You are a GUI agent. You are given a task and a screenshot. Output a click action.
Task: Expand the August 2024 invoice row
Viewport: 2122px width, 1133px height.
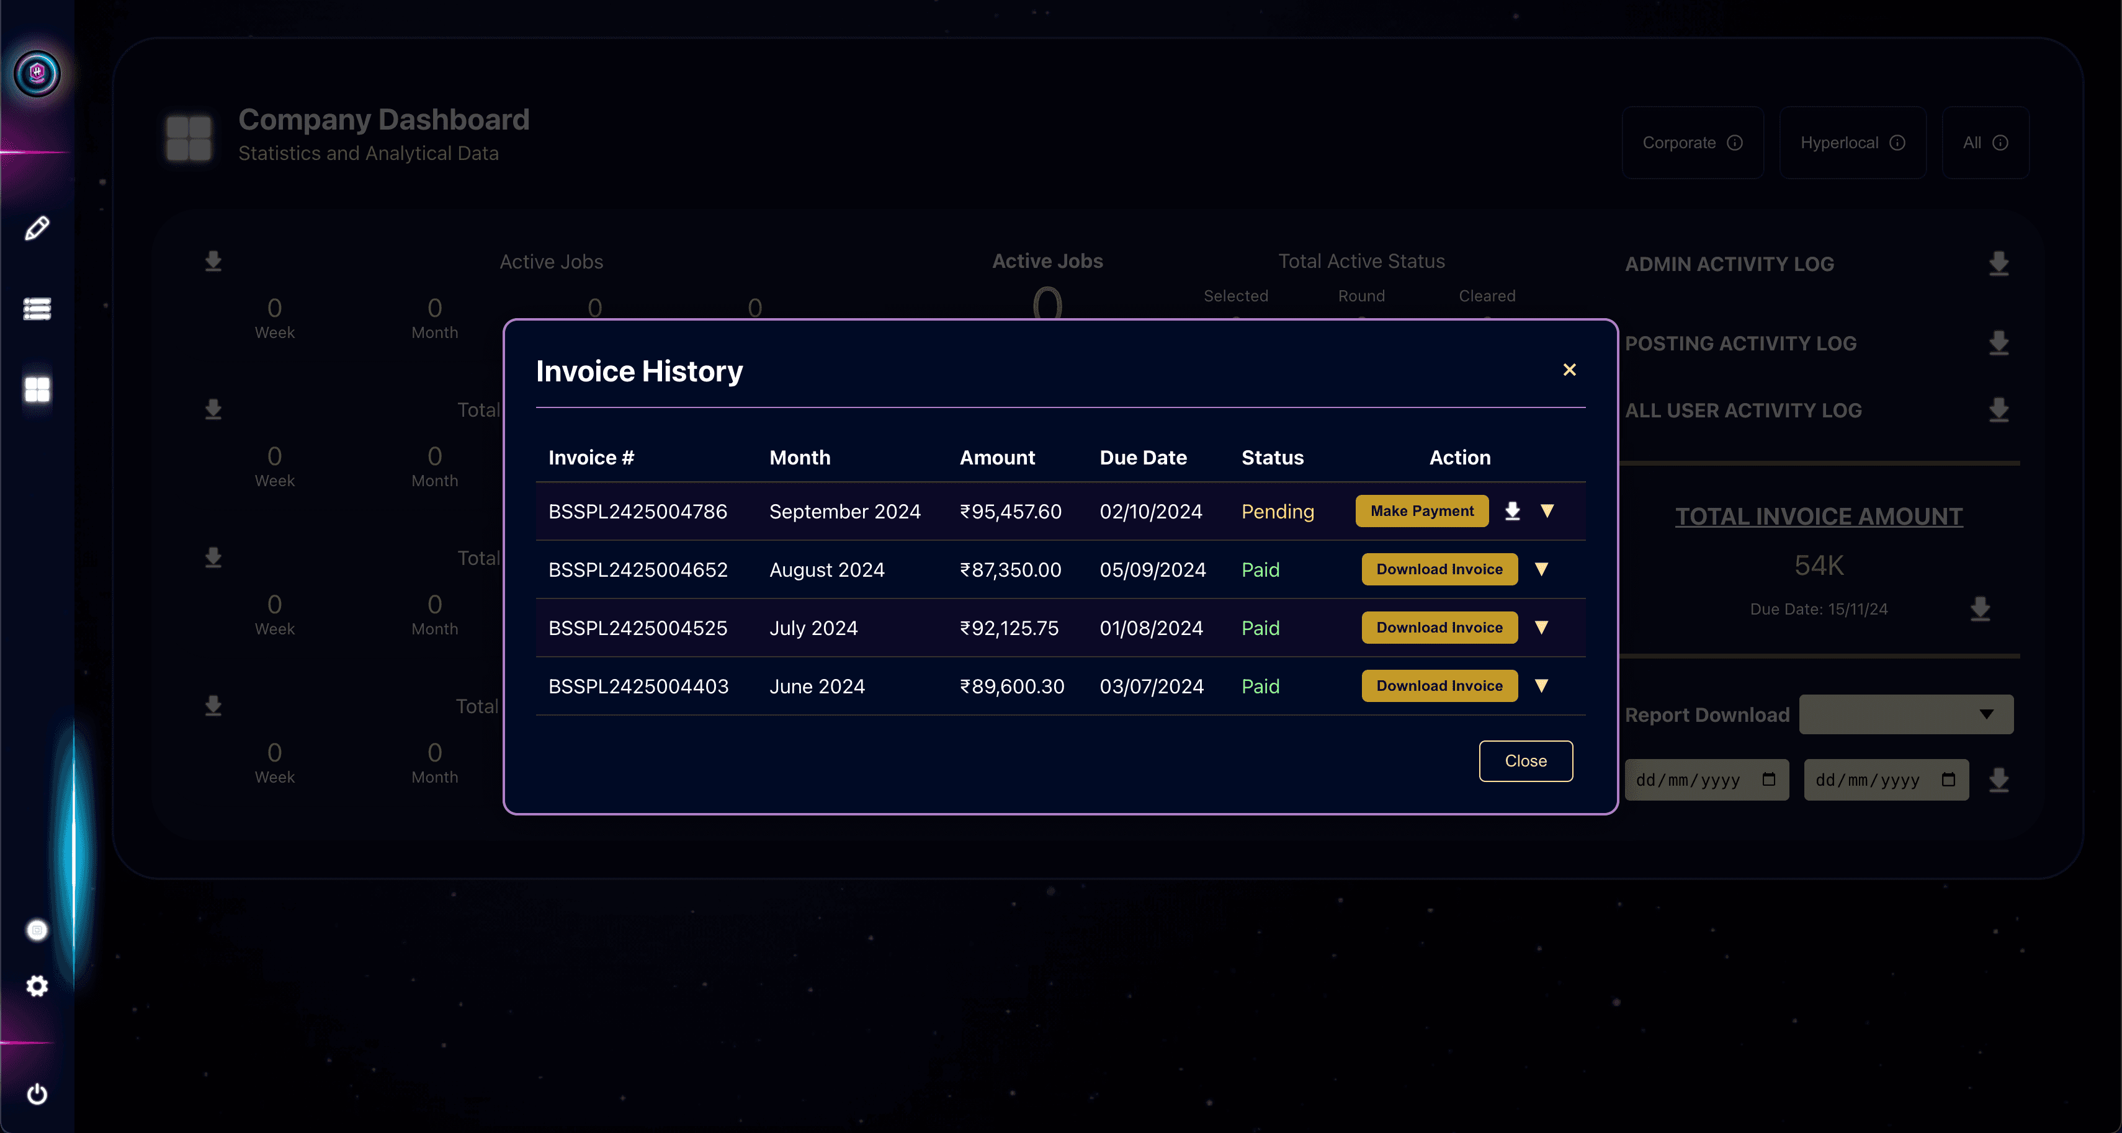coord(1541,569)
